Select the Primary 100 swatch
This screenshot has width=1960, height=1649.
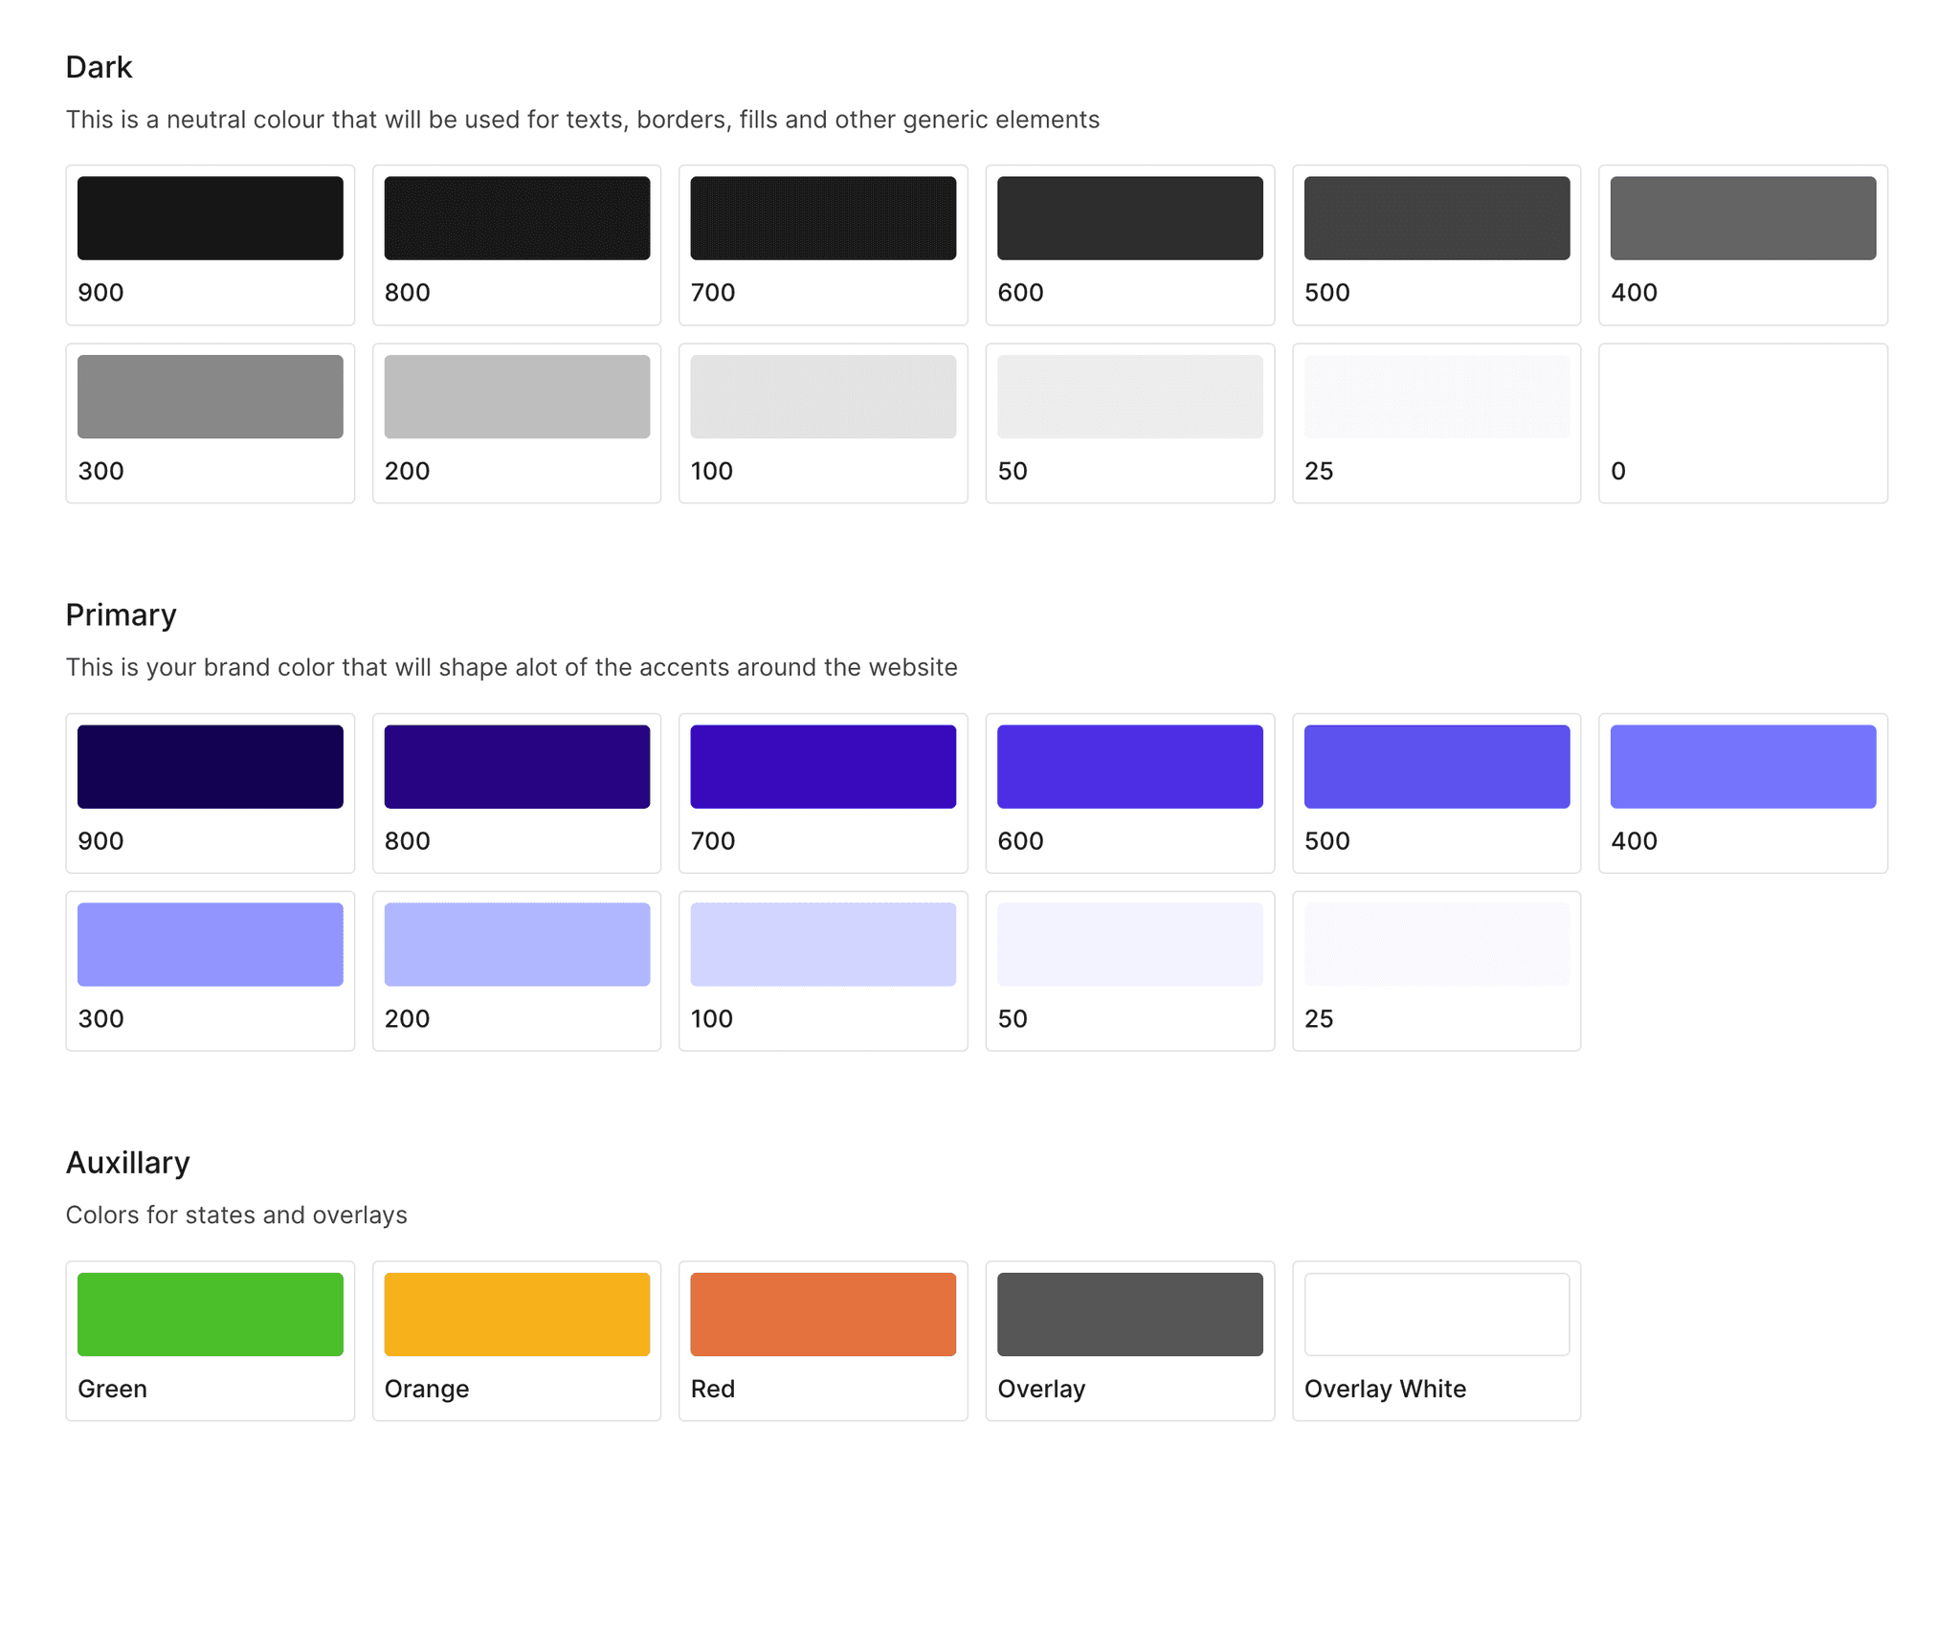coord(823,944)
